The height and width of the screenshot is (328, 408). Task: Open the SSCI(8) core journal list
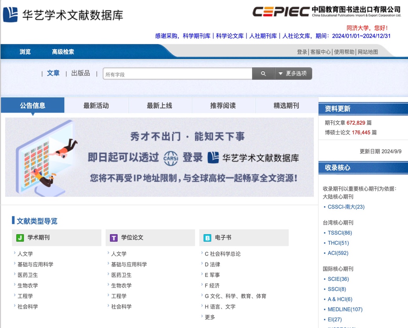point(337,289)
